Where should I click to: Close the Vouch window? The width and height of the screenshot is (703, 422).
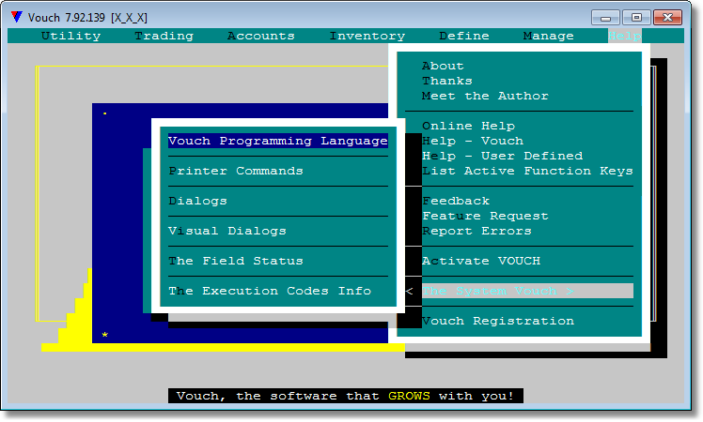coord(667,18)
